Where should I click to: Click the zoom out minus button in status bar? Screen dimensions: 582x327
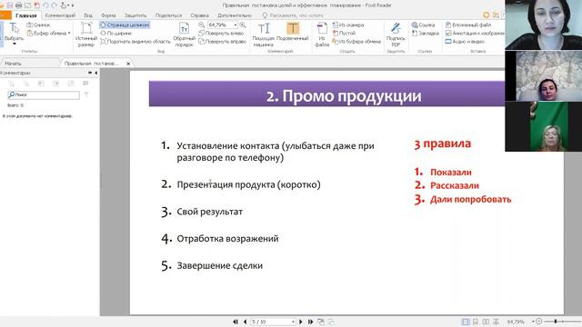[539, 322]
